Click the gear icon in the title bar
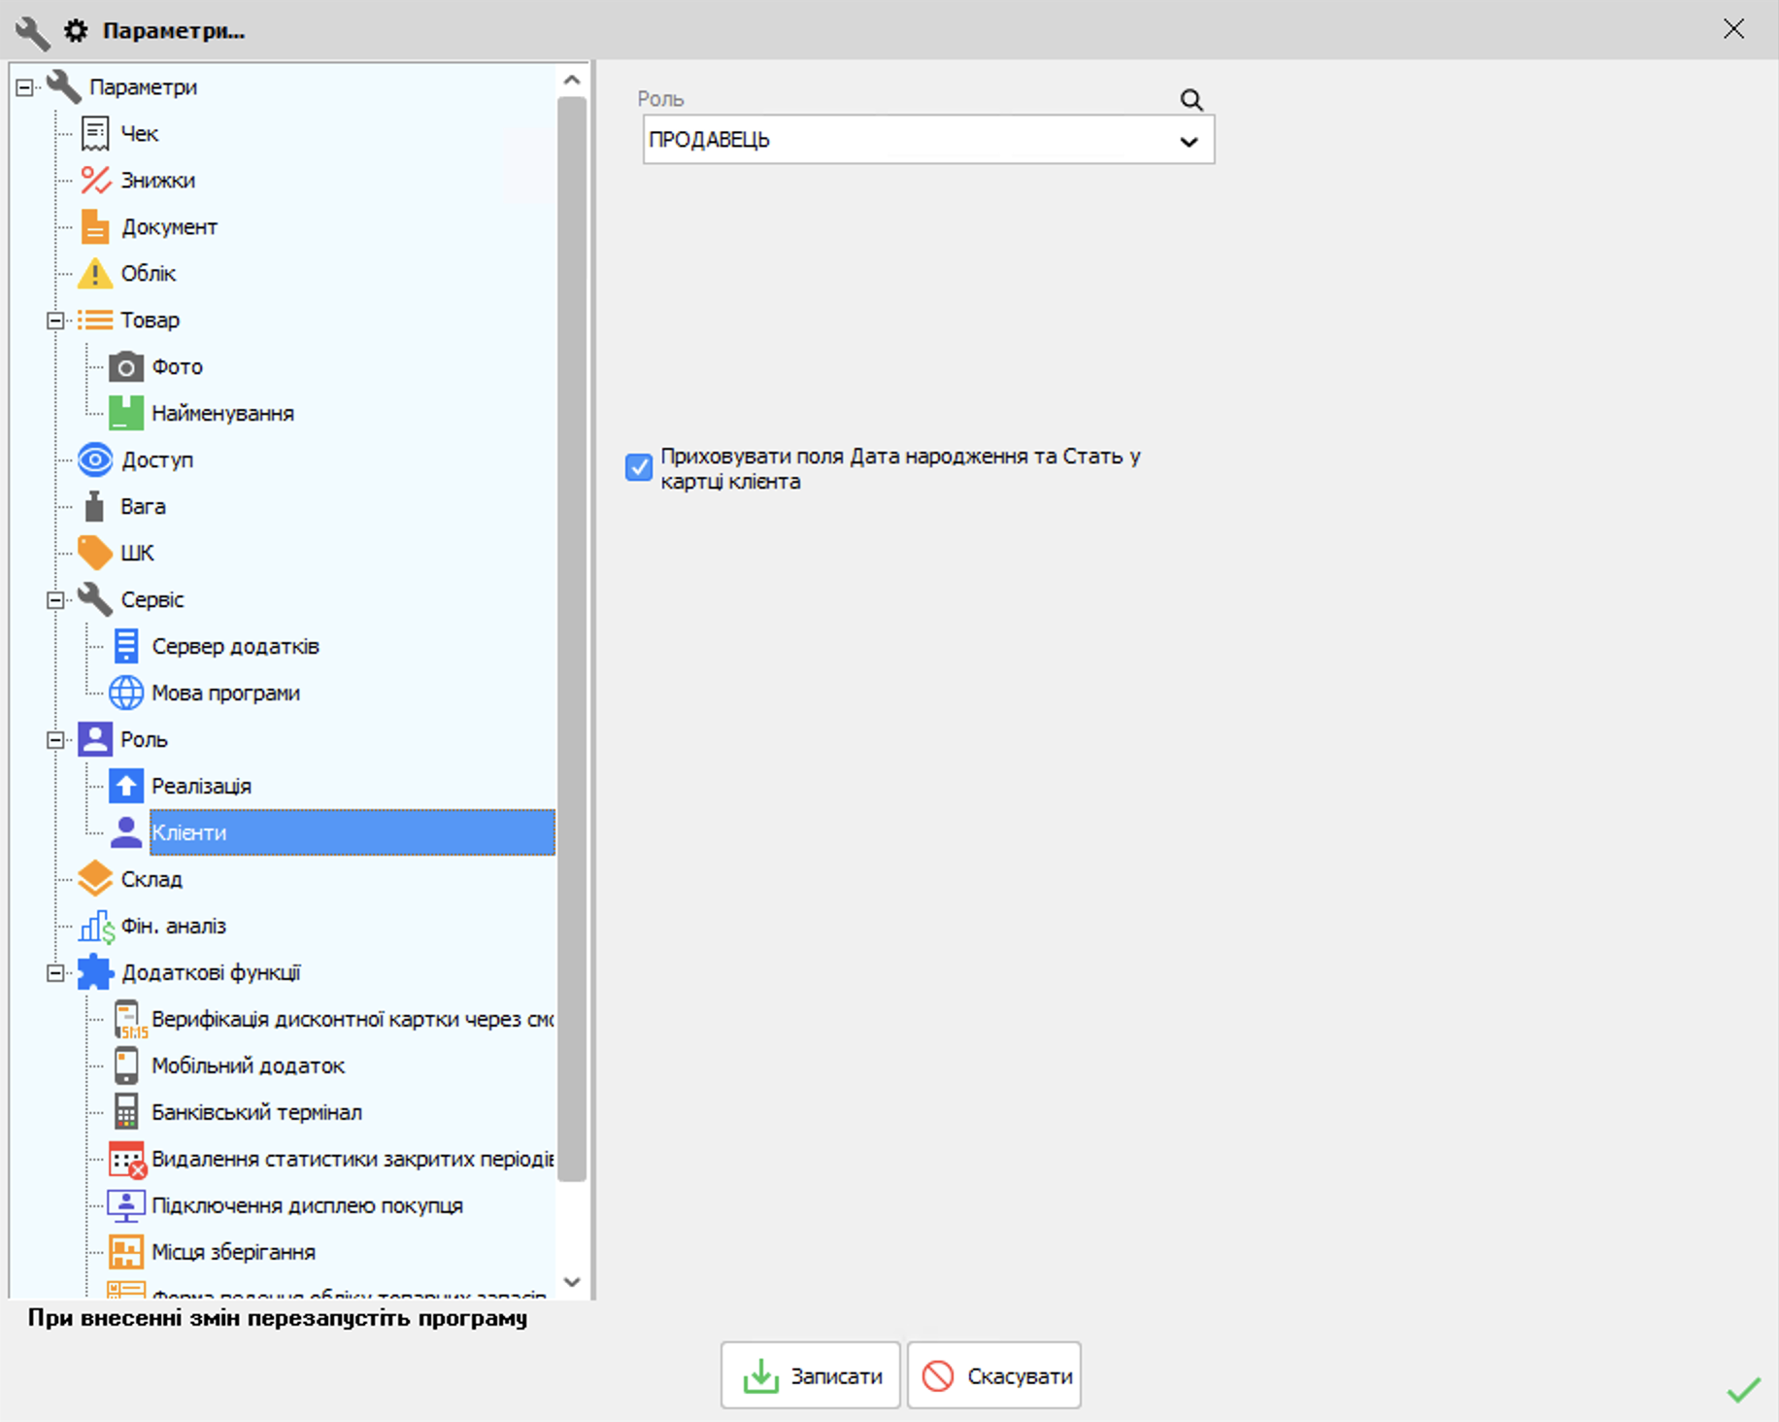 76,30
